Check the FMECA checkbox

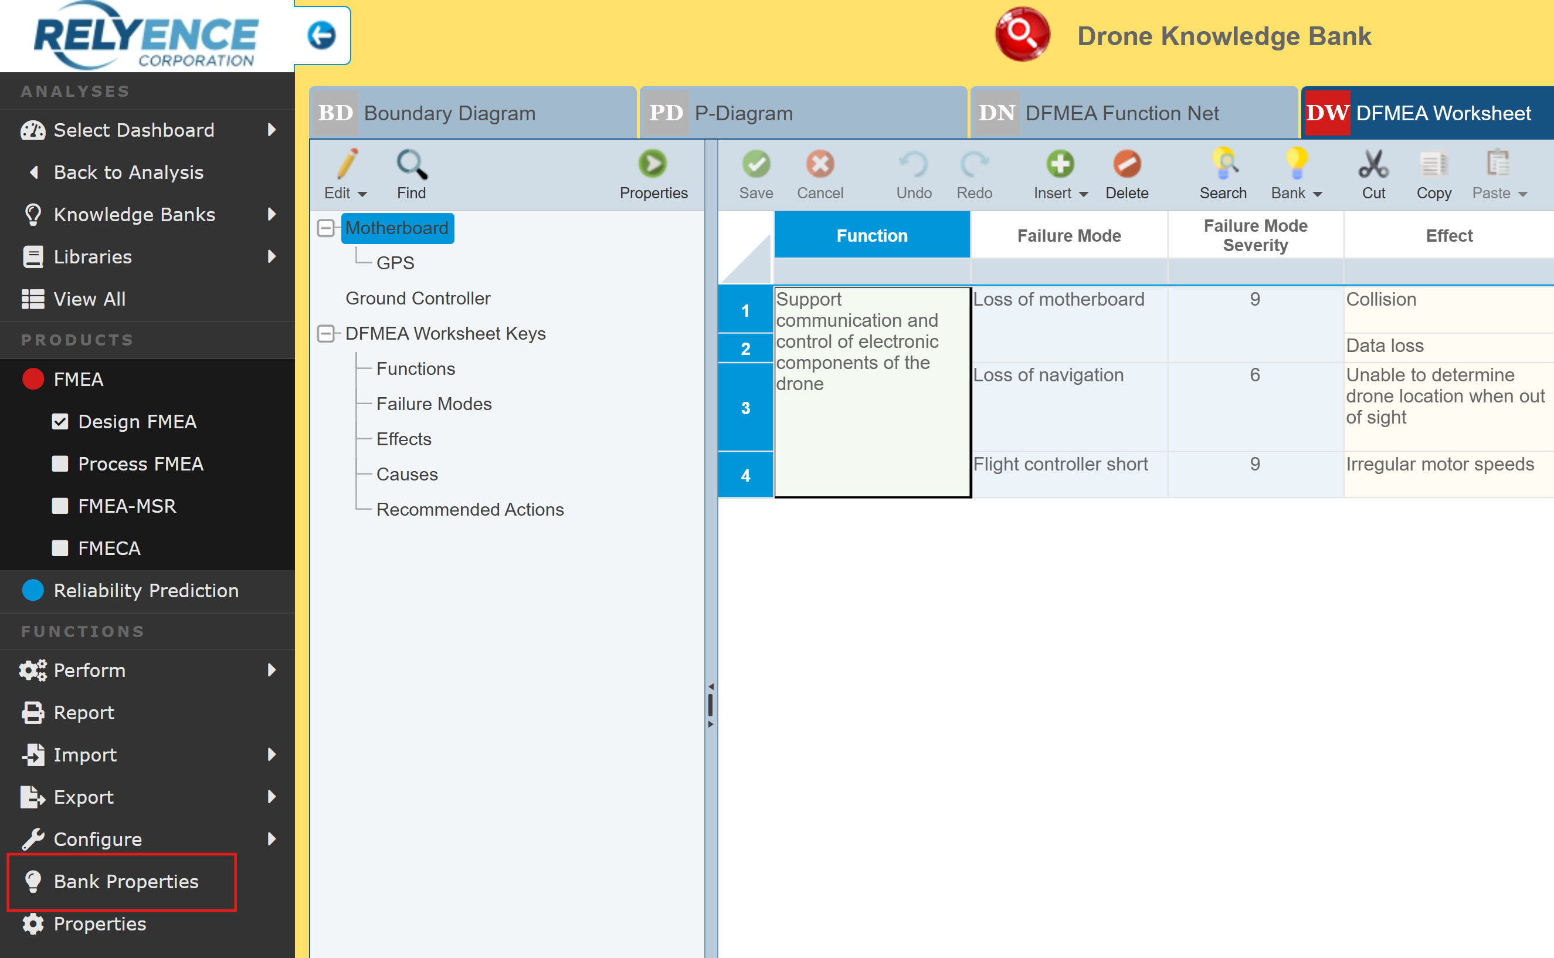pyautogui.click(x=60, y=548)
